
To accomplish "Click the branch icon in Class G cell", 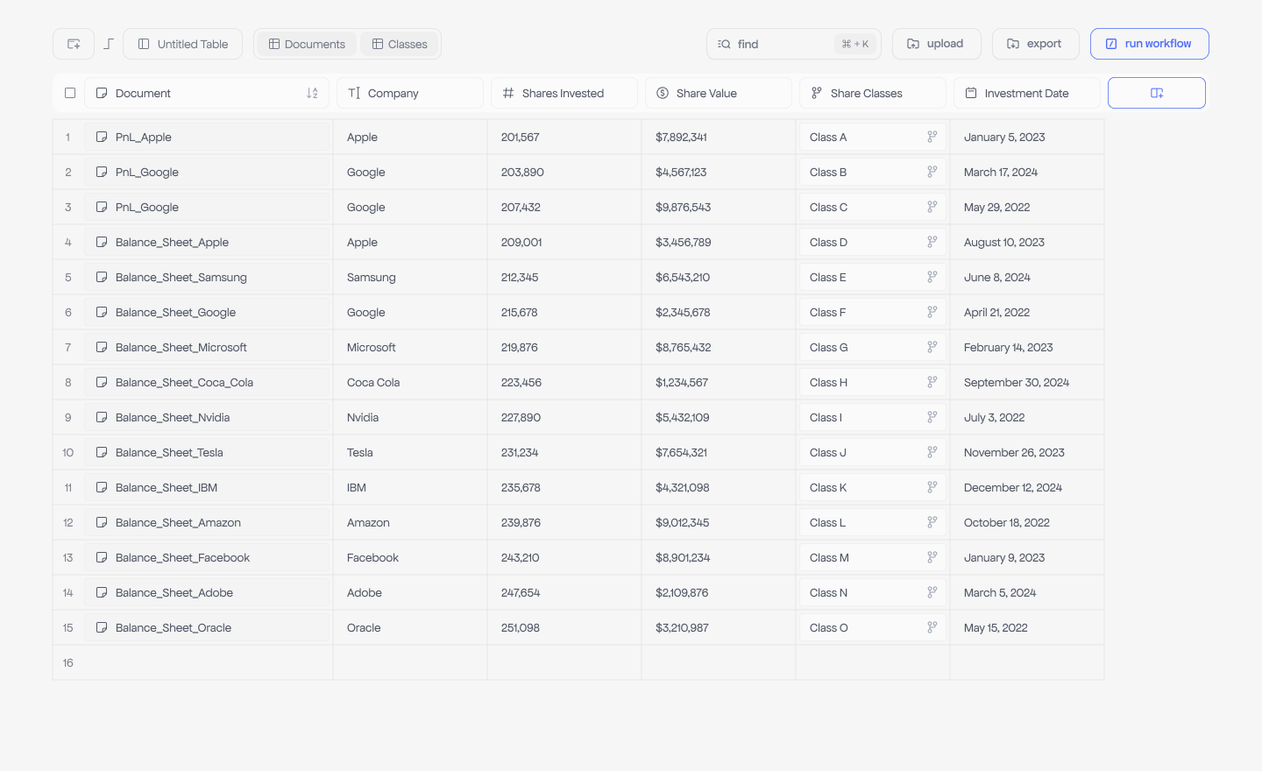I will [932, 347].
